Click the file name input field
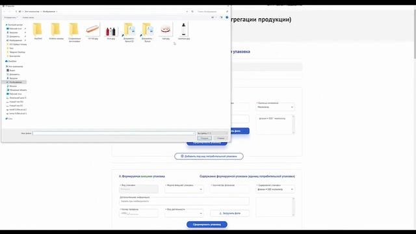Image resolution: width=416 pixels, height=234 pixels. (114, 133)
